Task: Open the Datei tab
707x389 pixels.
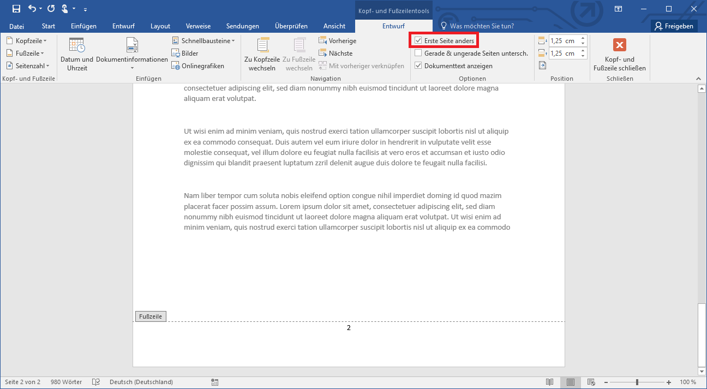Action: [17, 26]
